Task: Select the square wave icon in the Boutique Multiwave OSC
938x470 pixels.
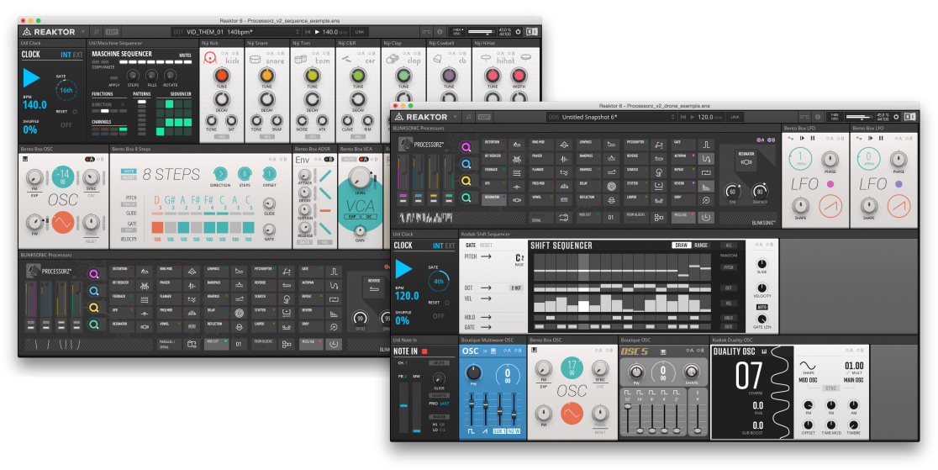Action: point(470,430)
